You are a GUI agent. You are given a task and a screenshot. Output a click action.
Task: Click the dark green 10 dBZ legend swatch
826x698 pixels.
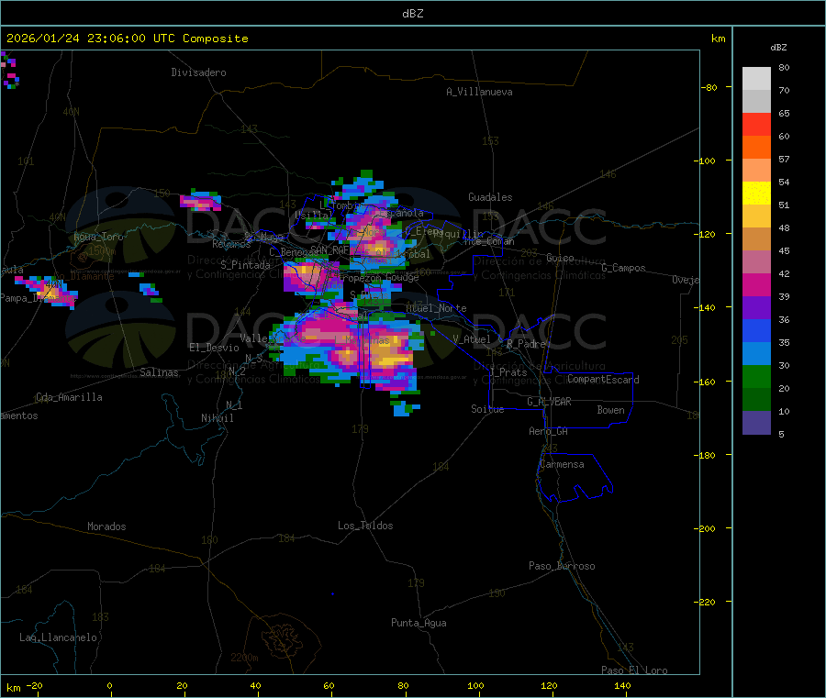[x=756, y=399]
